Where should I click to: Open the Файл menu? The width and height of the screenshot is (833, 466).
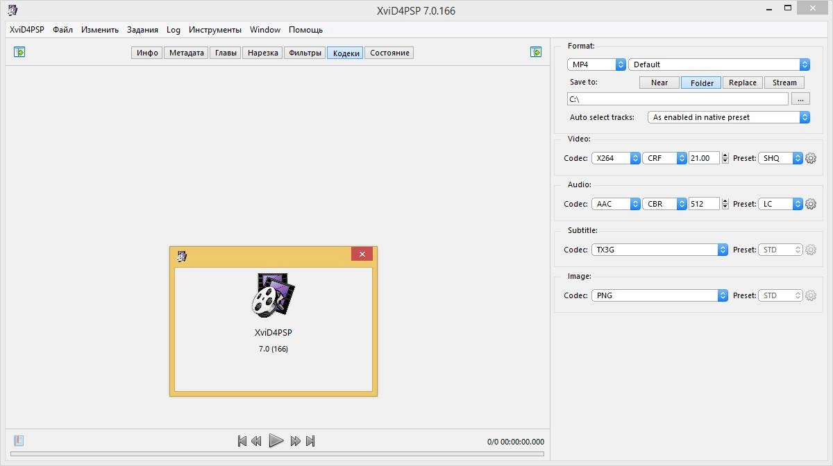[x=62, y=30]
